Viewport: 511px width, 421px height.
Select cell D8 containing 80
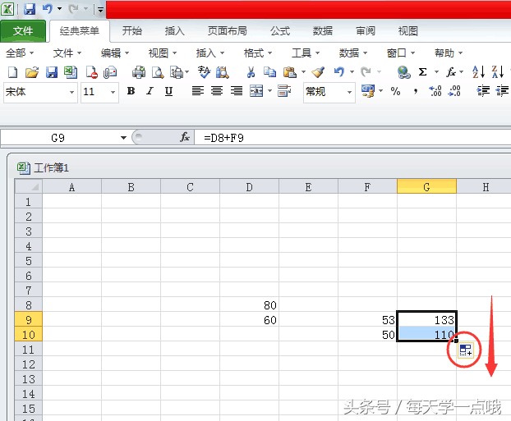pyautogui.click(x=249, y=304)
